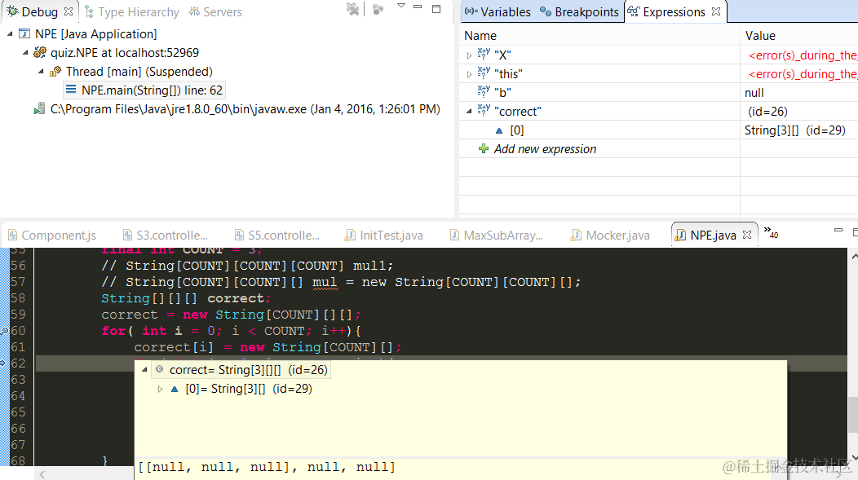Click the null value of "b"

pos(754,93)
